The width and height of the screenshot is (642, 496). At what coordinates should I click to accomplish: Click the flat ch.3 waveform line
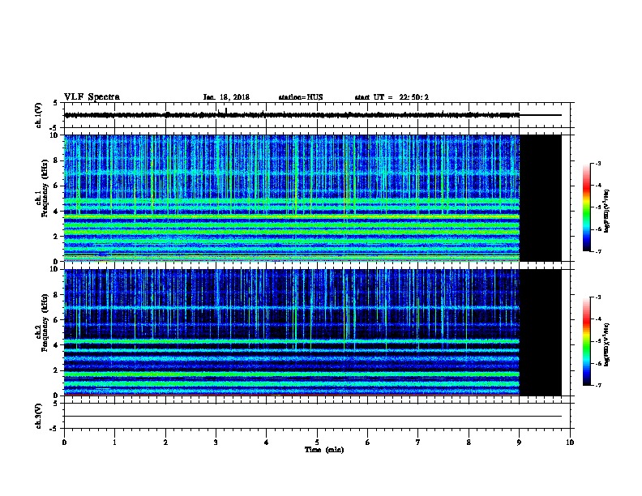pos(313,417)
